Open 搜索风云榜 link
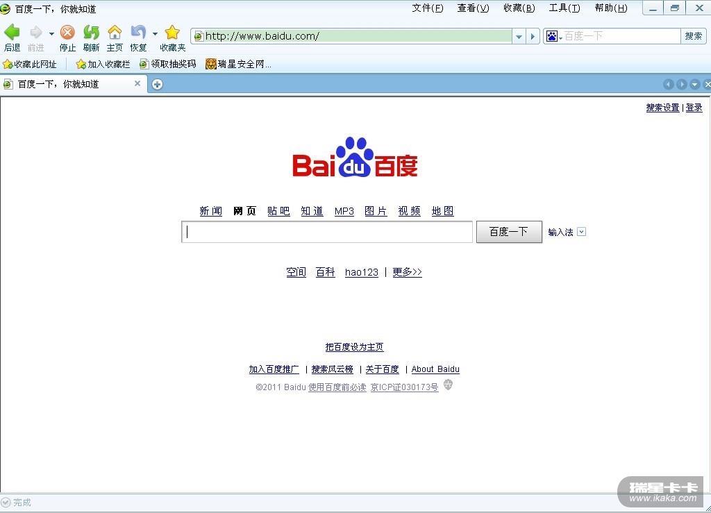 coord(333,369)
